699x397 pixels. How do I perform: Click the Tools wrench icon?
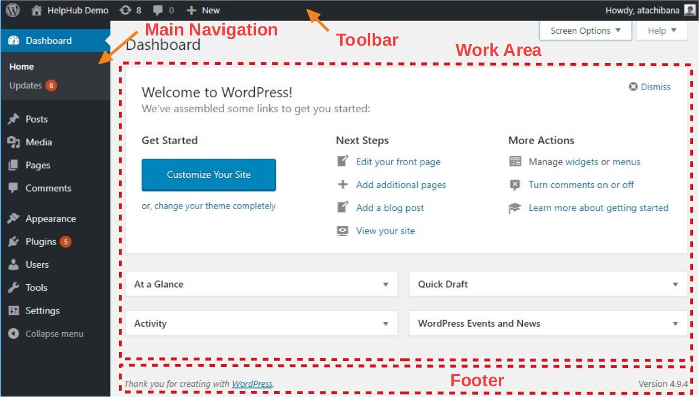point(13,287)
